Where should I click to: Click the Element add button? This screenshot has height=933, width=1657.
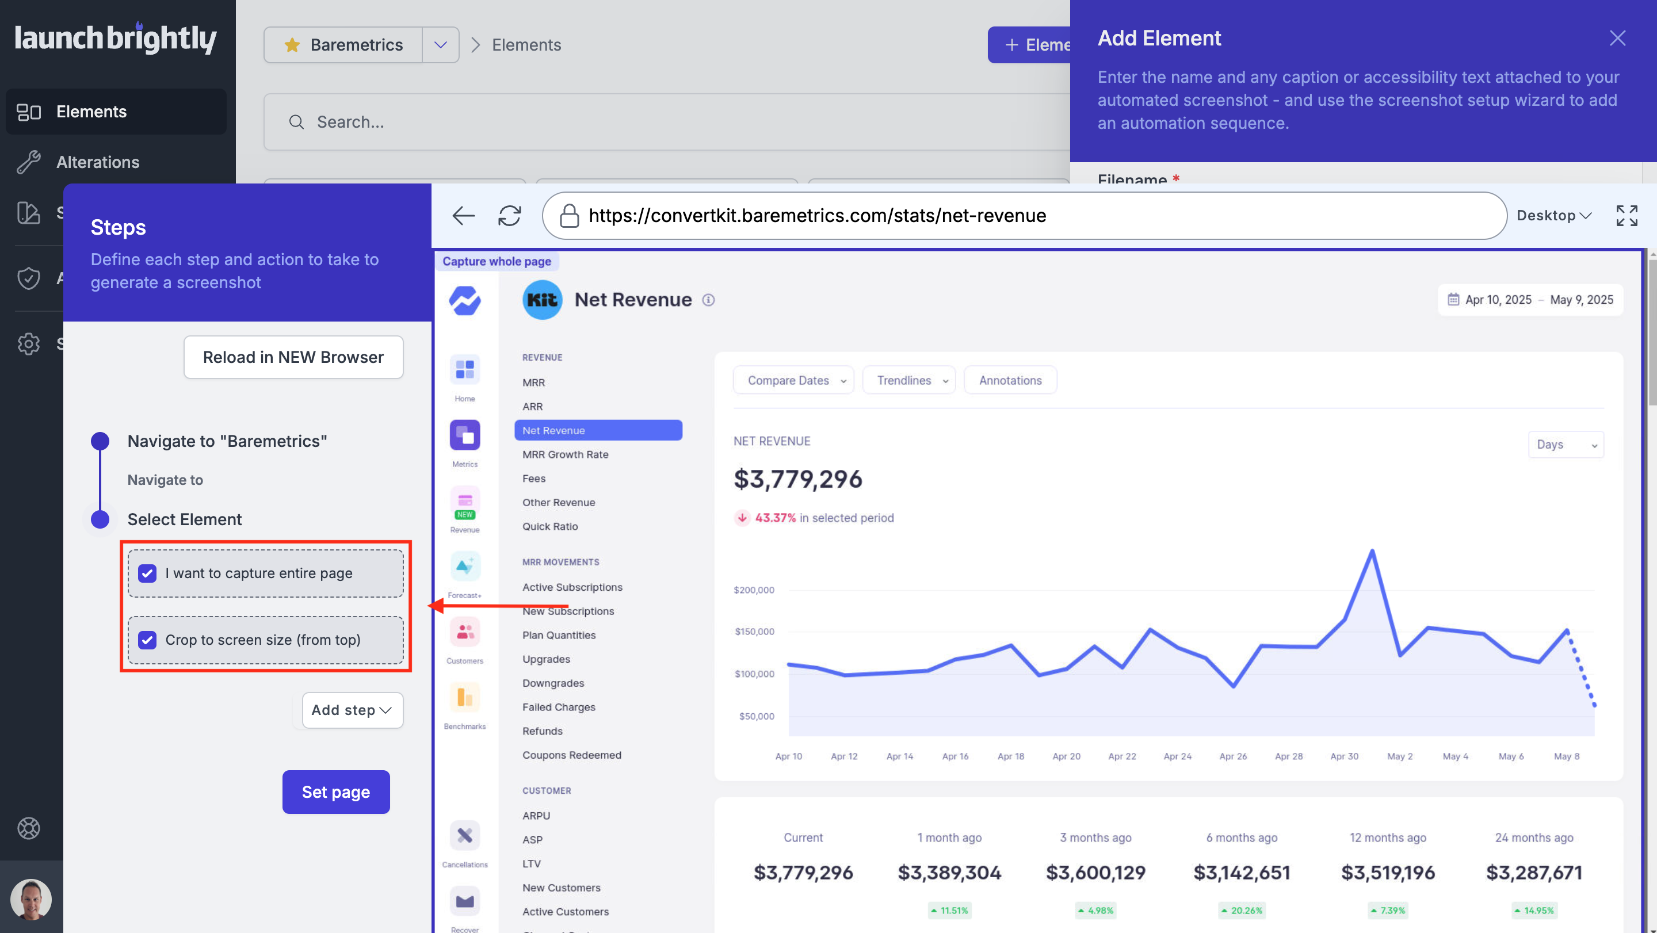1029,45
